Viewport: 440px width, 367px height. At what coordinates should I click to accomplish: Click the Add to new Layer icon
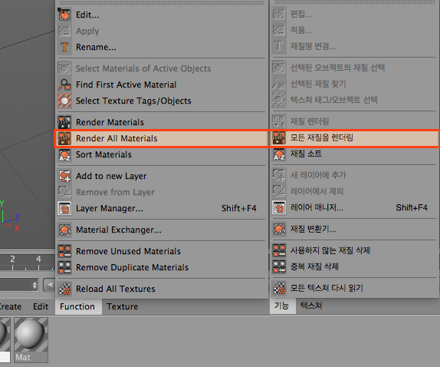64,176
